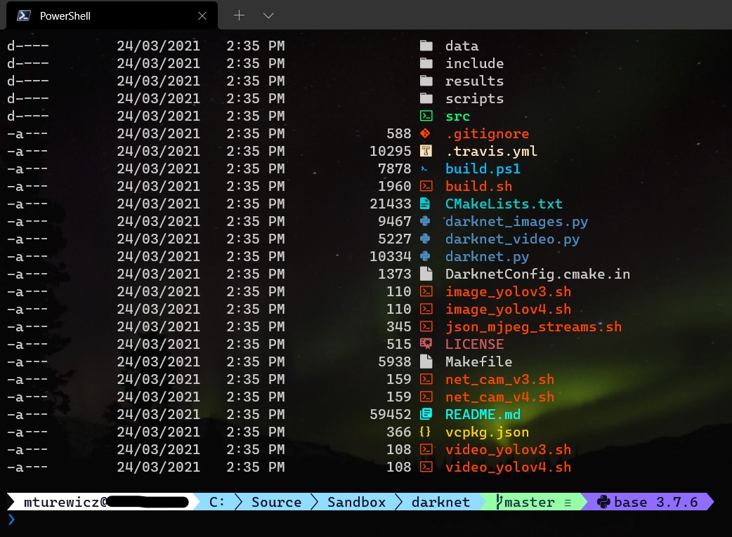Click the shell icon beside video_yolov4.sh
Image resolution: width=732 pixels, height=537 pixels.
tap(426, 467)
